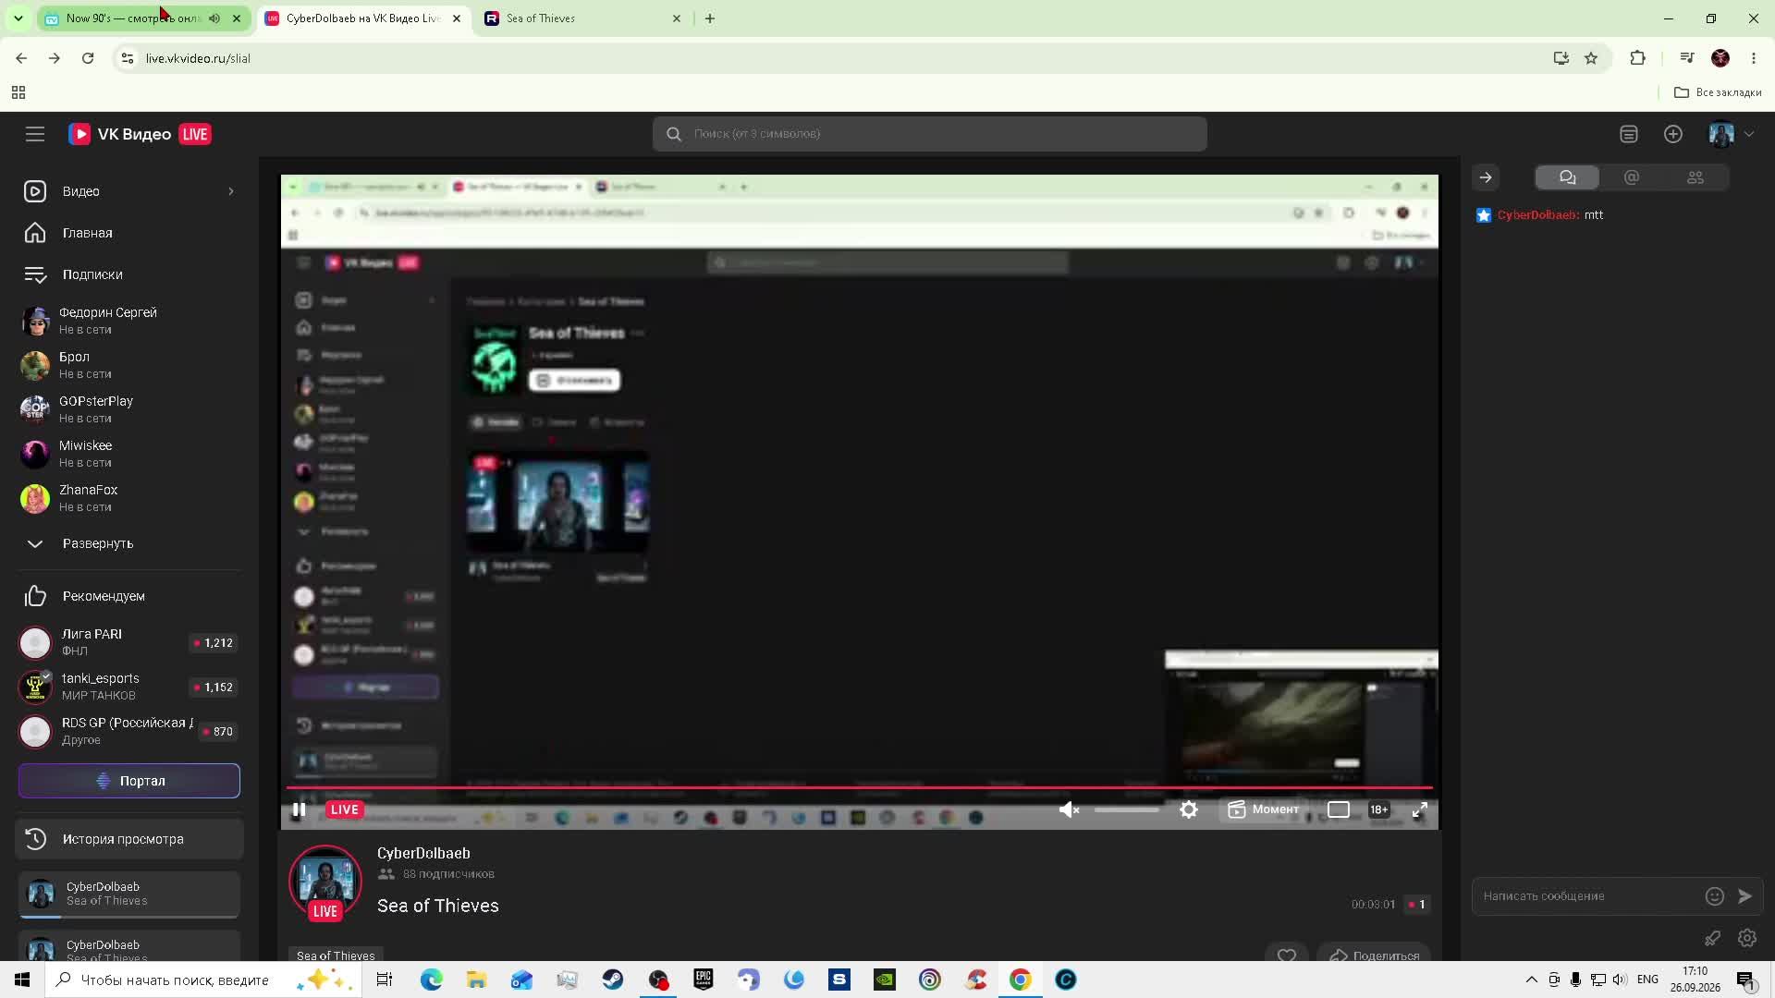Screen dimensions: 1775x998
Task: Click the Портал button
Action: (x=129, y=781)
